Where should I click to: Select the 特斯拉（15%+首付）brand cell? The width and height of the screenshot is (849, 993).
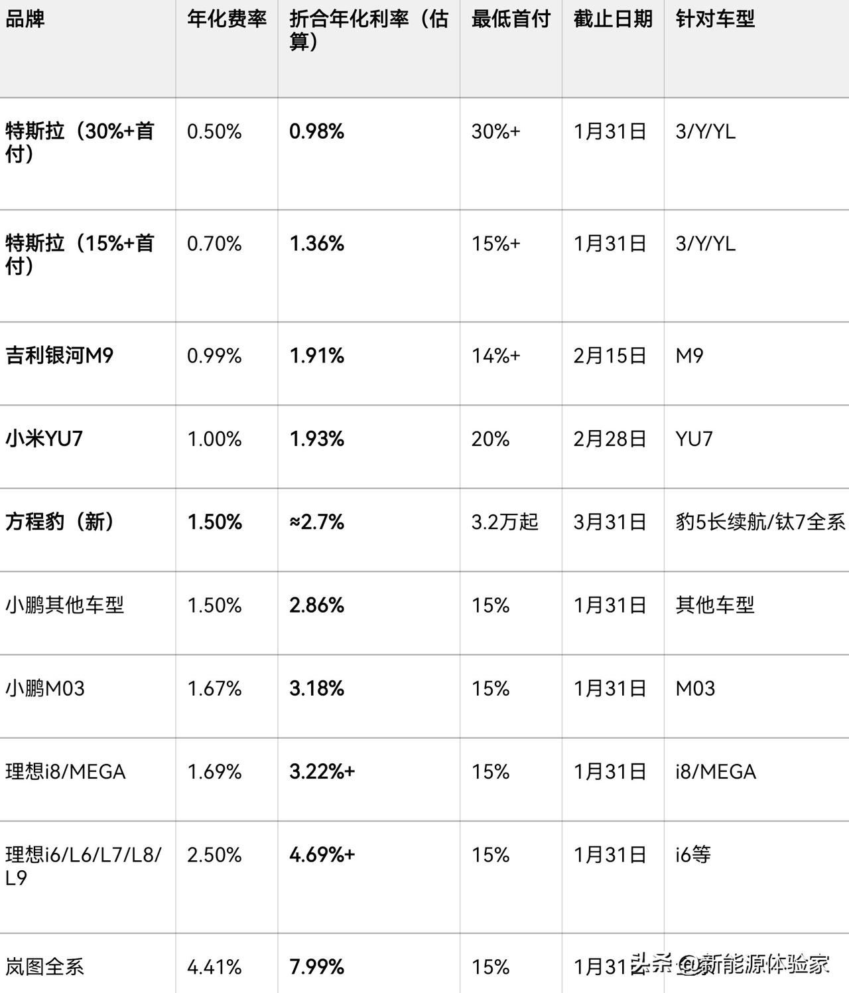pyautogui.click(x=80, y=255)
